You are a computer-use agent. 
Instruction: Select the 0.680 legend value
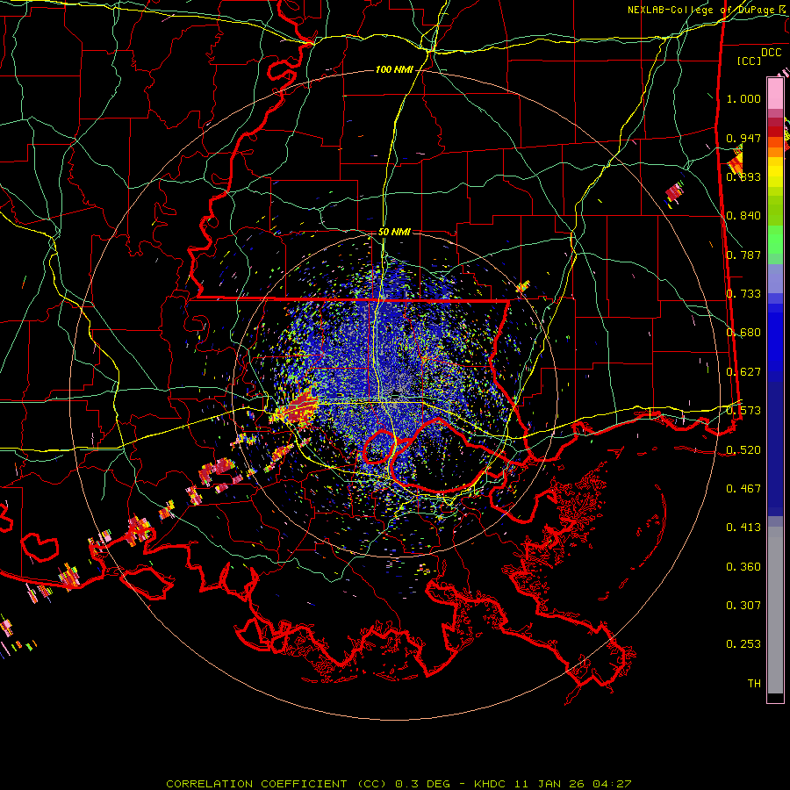tap(743, 333)
